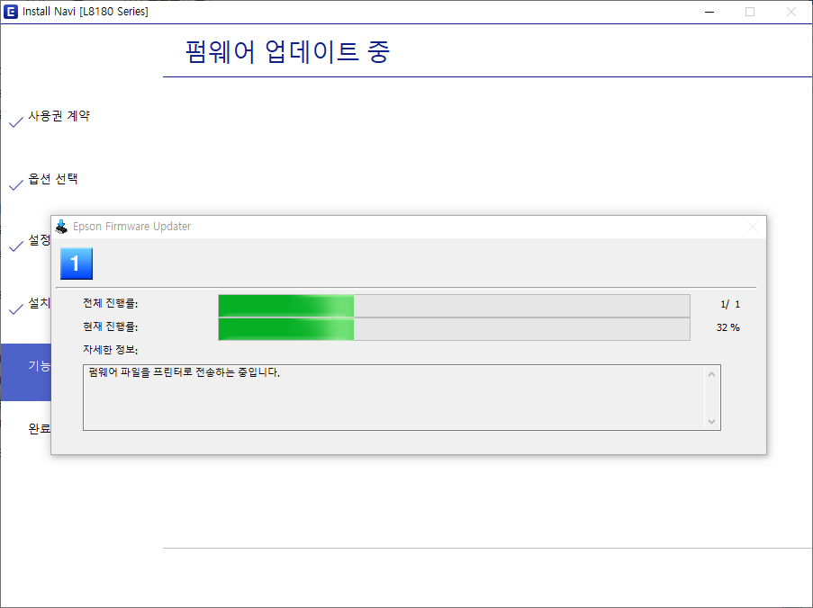Select the 사용권 계약 step

pos(59,116)
